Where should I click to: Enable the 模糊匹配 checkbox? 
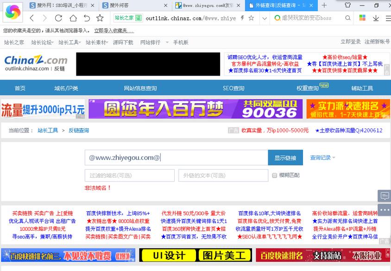pyautogui.click(x=275, y=176)
